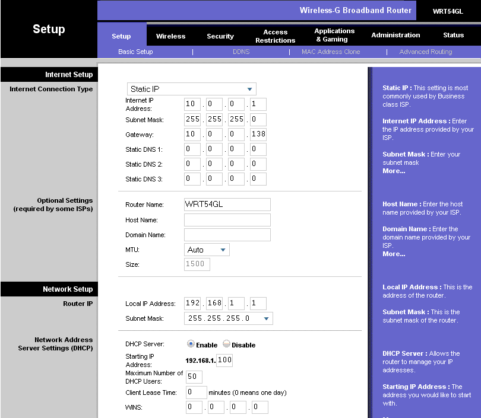Click the third octet of Static DNS 2

click(236, 164)
